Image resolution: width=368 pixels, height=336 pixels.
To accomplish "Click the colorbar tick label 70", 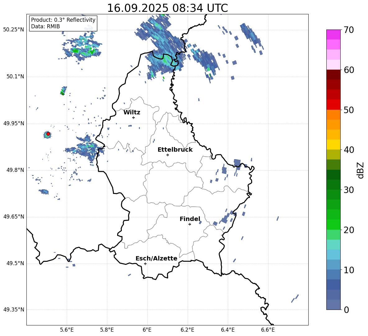I will tap(349, 30).
